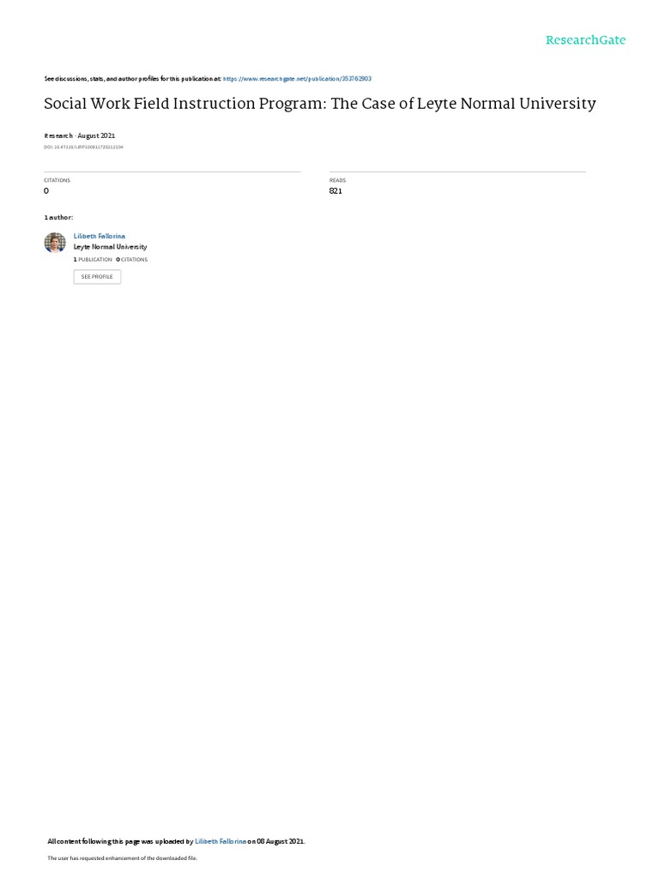Select the 821 reads count
The width and height of the screenshot is (659, 878).
336,191
